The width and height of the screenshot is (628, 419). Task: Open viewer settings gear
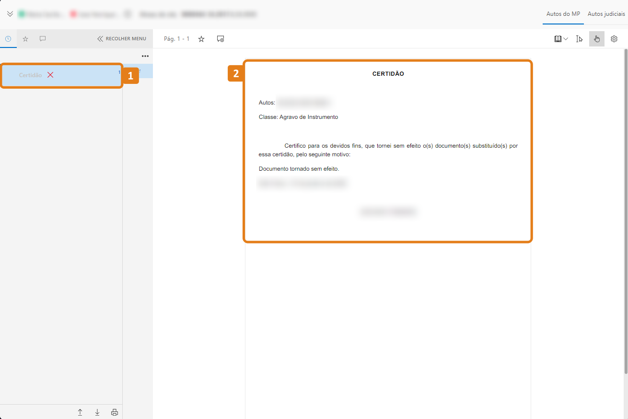click(x=614, y=39)
